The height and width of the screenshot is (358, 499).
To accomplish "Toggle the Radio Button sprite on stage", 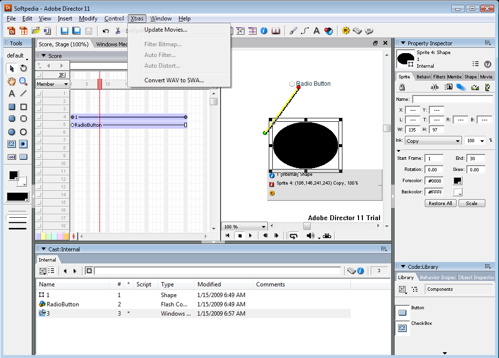I will pos(292,84).
